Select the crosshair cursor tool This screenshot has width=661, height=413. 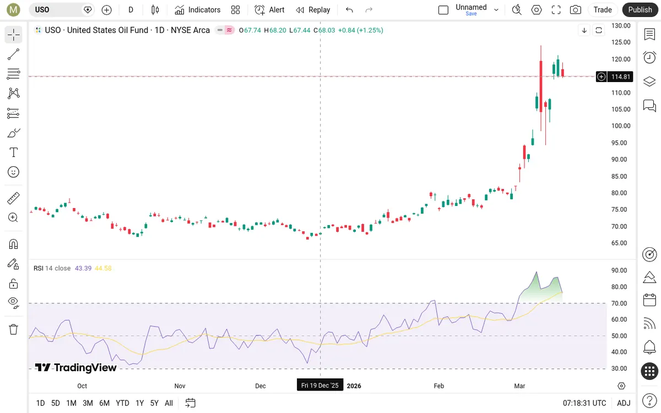pyautogui.click(x=14, y=35)
